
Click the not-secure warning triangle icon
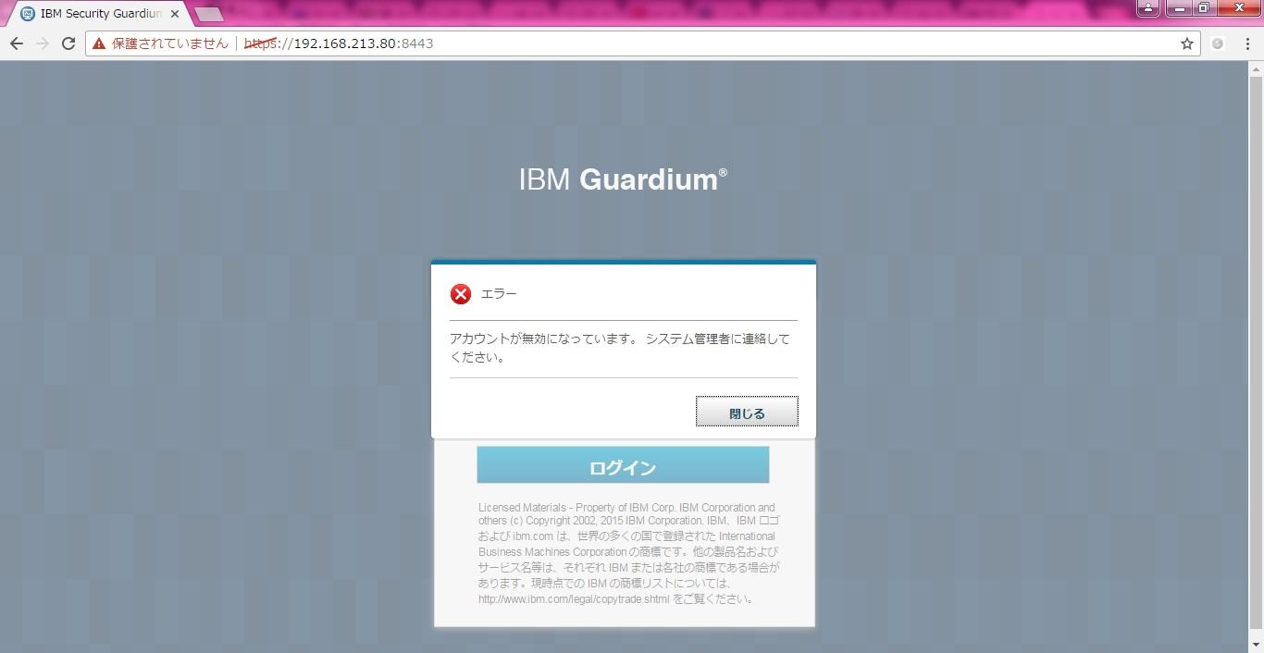tap(99, 43)
